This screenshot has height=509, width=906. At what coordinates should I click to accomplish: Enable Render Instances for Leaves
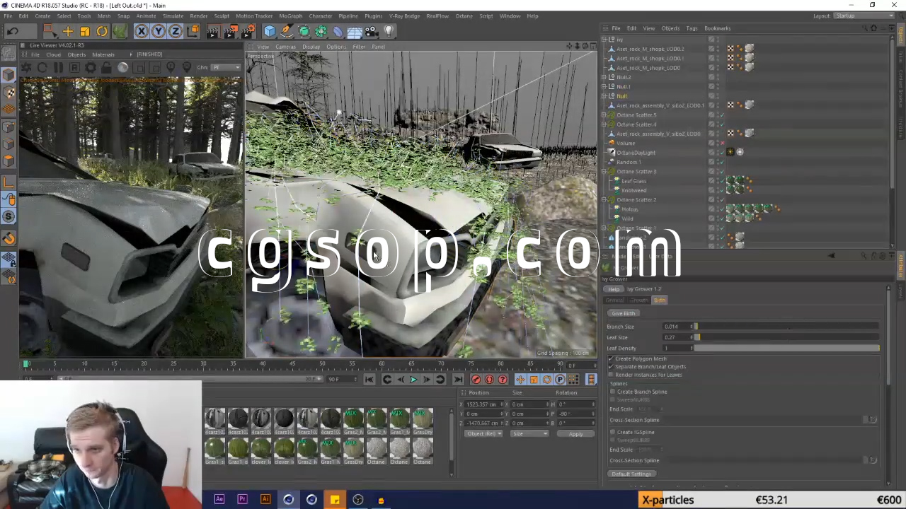pyautogui.click(x=611, y=375)
